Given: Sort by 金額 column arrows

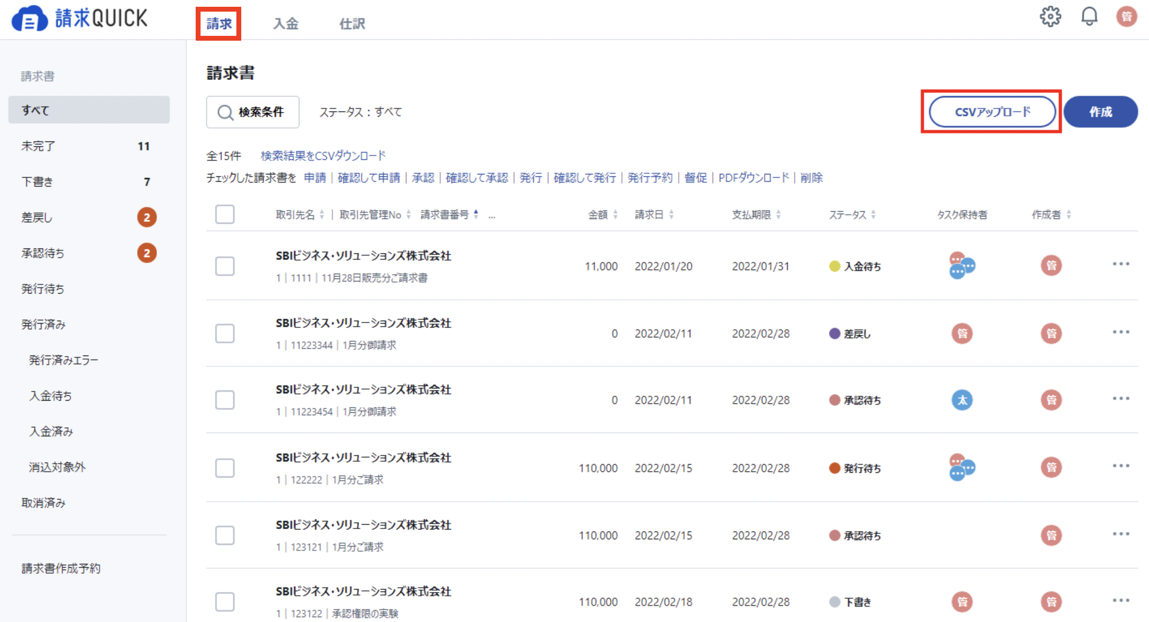Looking at the screenshot, I should tap(615, 215).
